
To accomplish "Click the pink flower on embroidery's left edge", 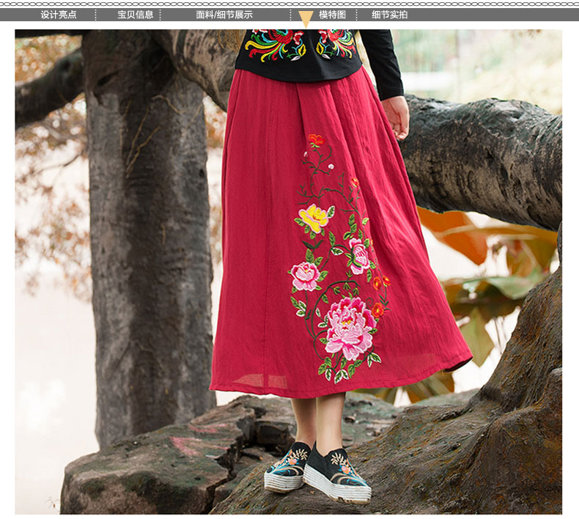I will point(305,276).
